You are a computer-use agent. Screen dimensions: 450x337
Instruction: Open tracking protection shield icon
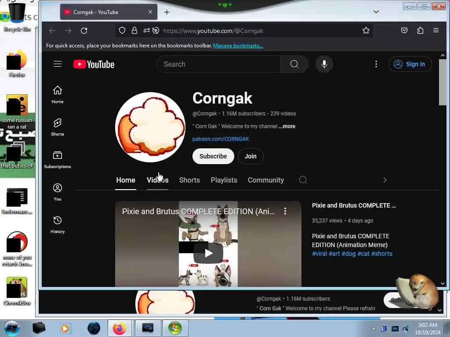[122, 31]
